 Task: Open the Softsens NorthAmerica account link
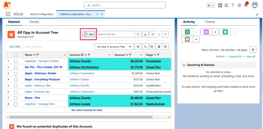(84, 67)
